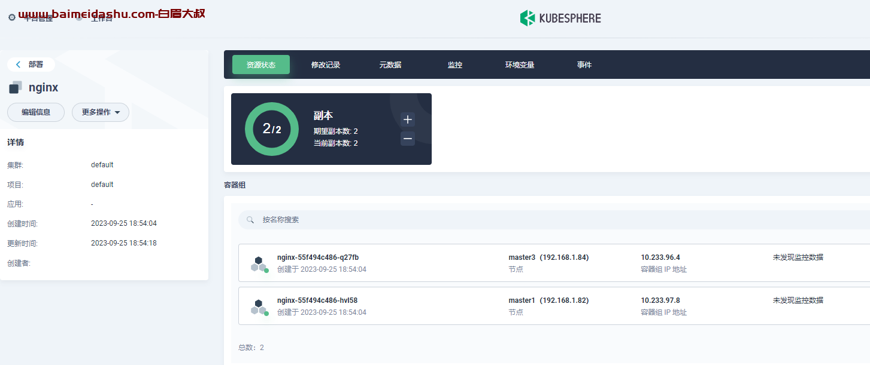Click the 项目 value default
The height and width of the screenshot is (365, 870).
point(102,185)
